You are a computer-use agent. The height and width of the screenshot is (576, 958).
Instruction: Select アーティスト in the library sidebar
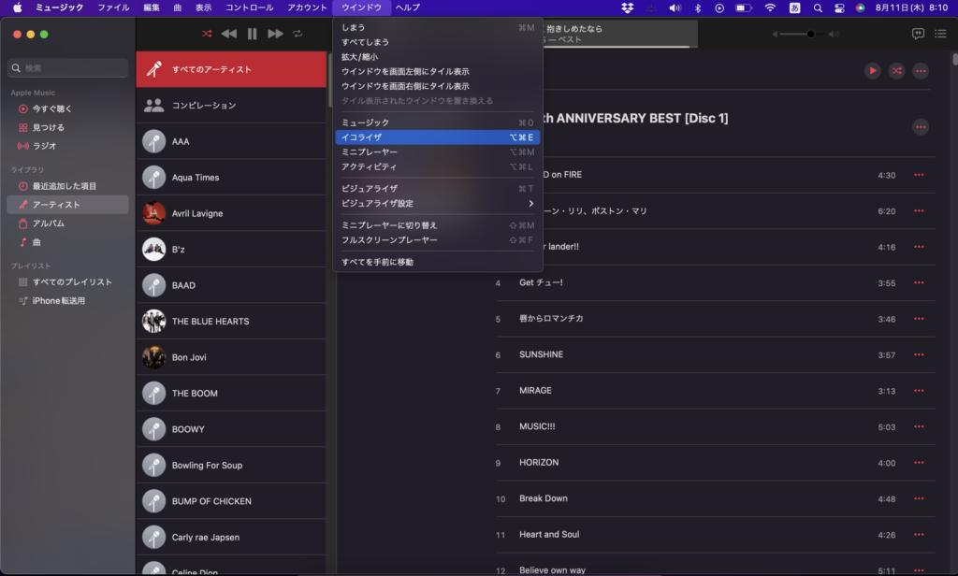click(67, 205)
